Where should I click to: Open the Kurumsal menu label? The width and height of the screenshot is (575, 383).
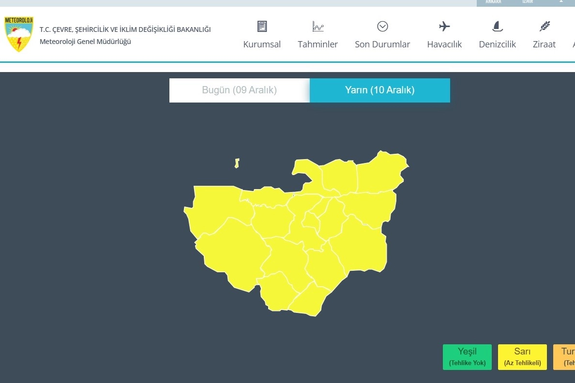(x=262, y=44)
